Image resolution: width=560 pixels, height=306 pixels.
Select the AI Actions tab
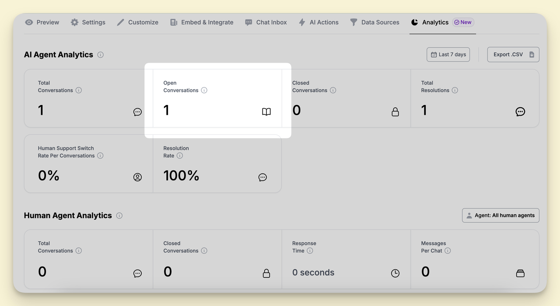click(x=318, y=22)
